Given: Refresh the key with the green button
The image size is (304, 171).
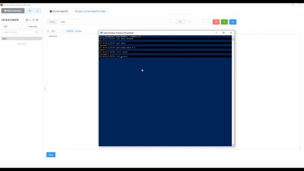Looking at the screenshot, I should 224,22.
